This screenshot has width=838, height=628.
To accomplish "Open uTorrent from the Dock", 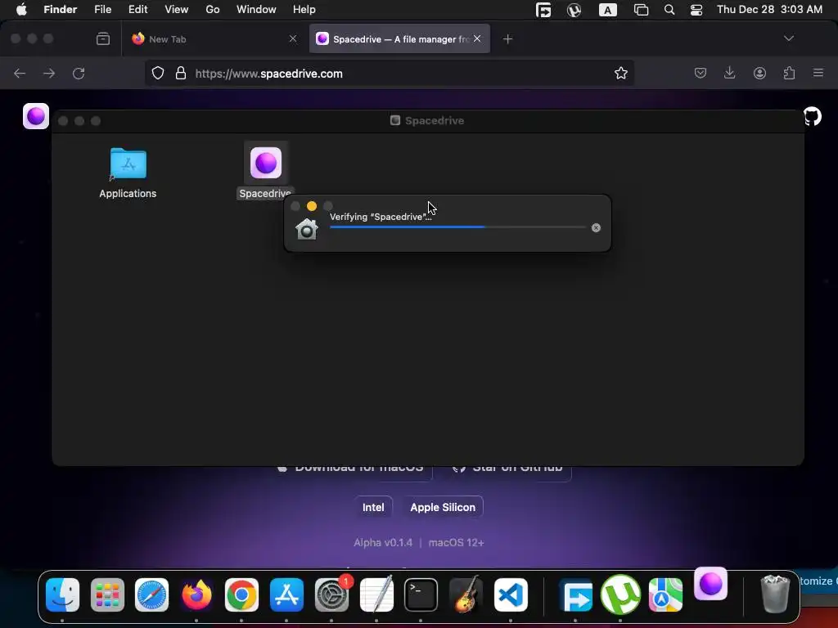I will 620,594.
